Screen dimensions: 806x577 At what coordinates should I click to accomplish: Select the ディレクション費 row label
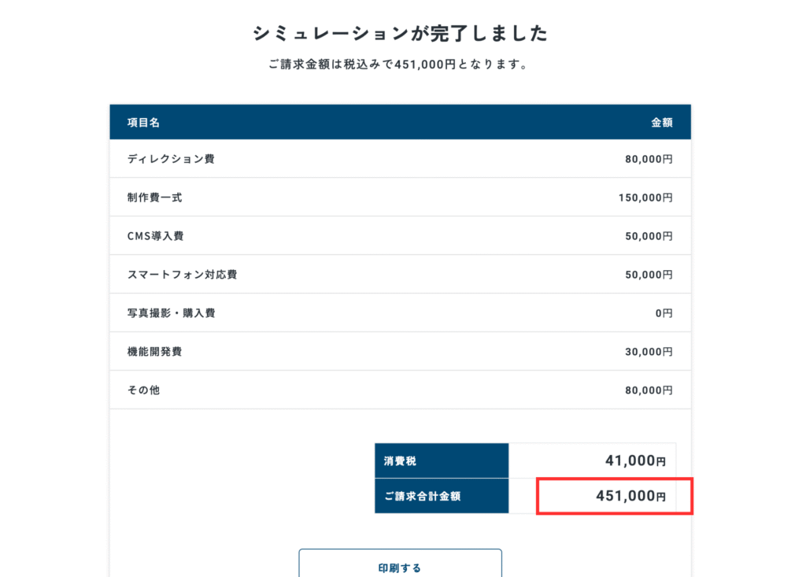pyautogui.click(x=171, y=159)
